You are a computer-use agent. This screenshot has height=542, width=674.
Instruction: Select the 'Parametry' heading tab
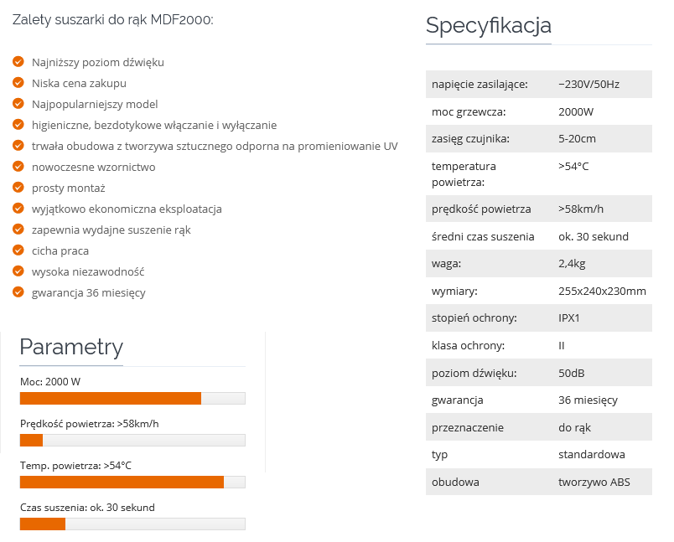[x=71, y=347]
